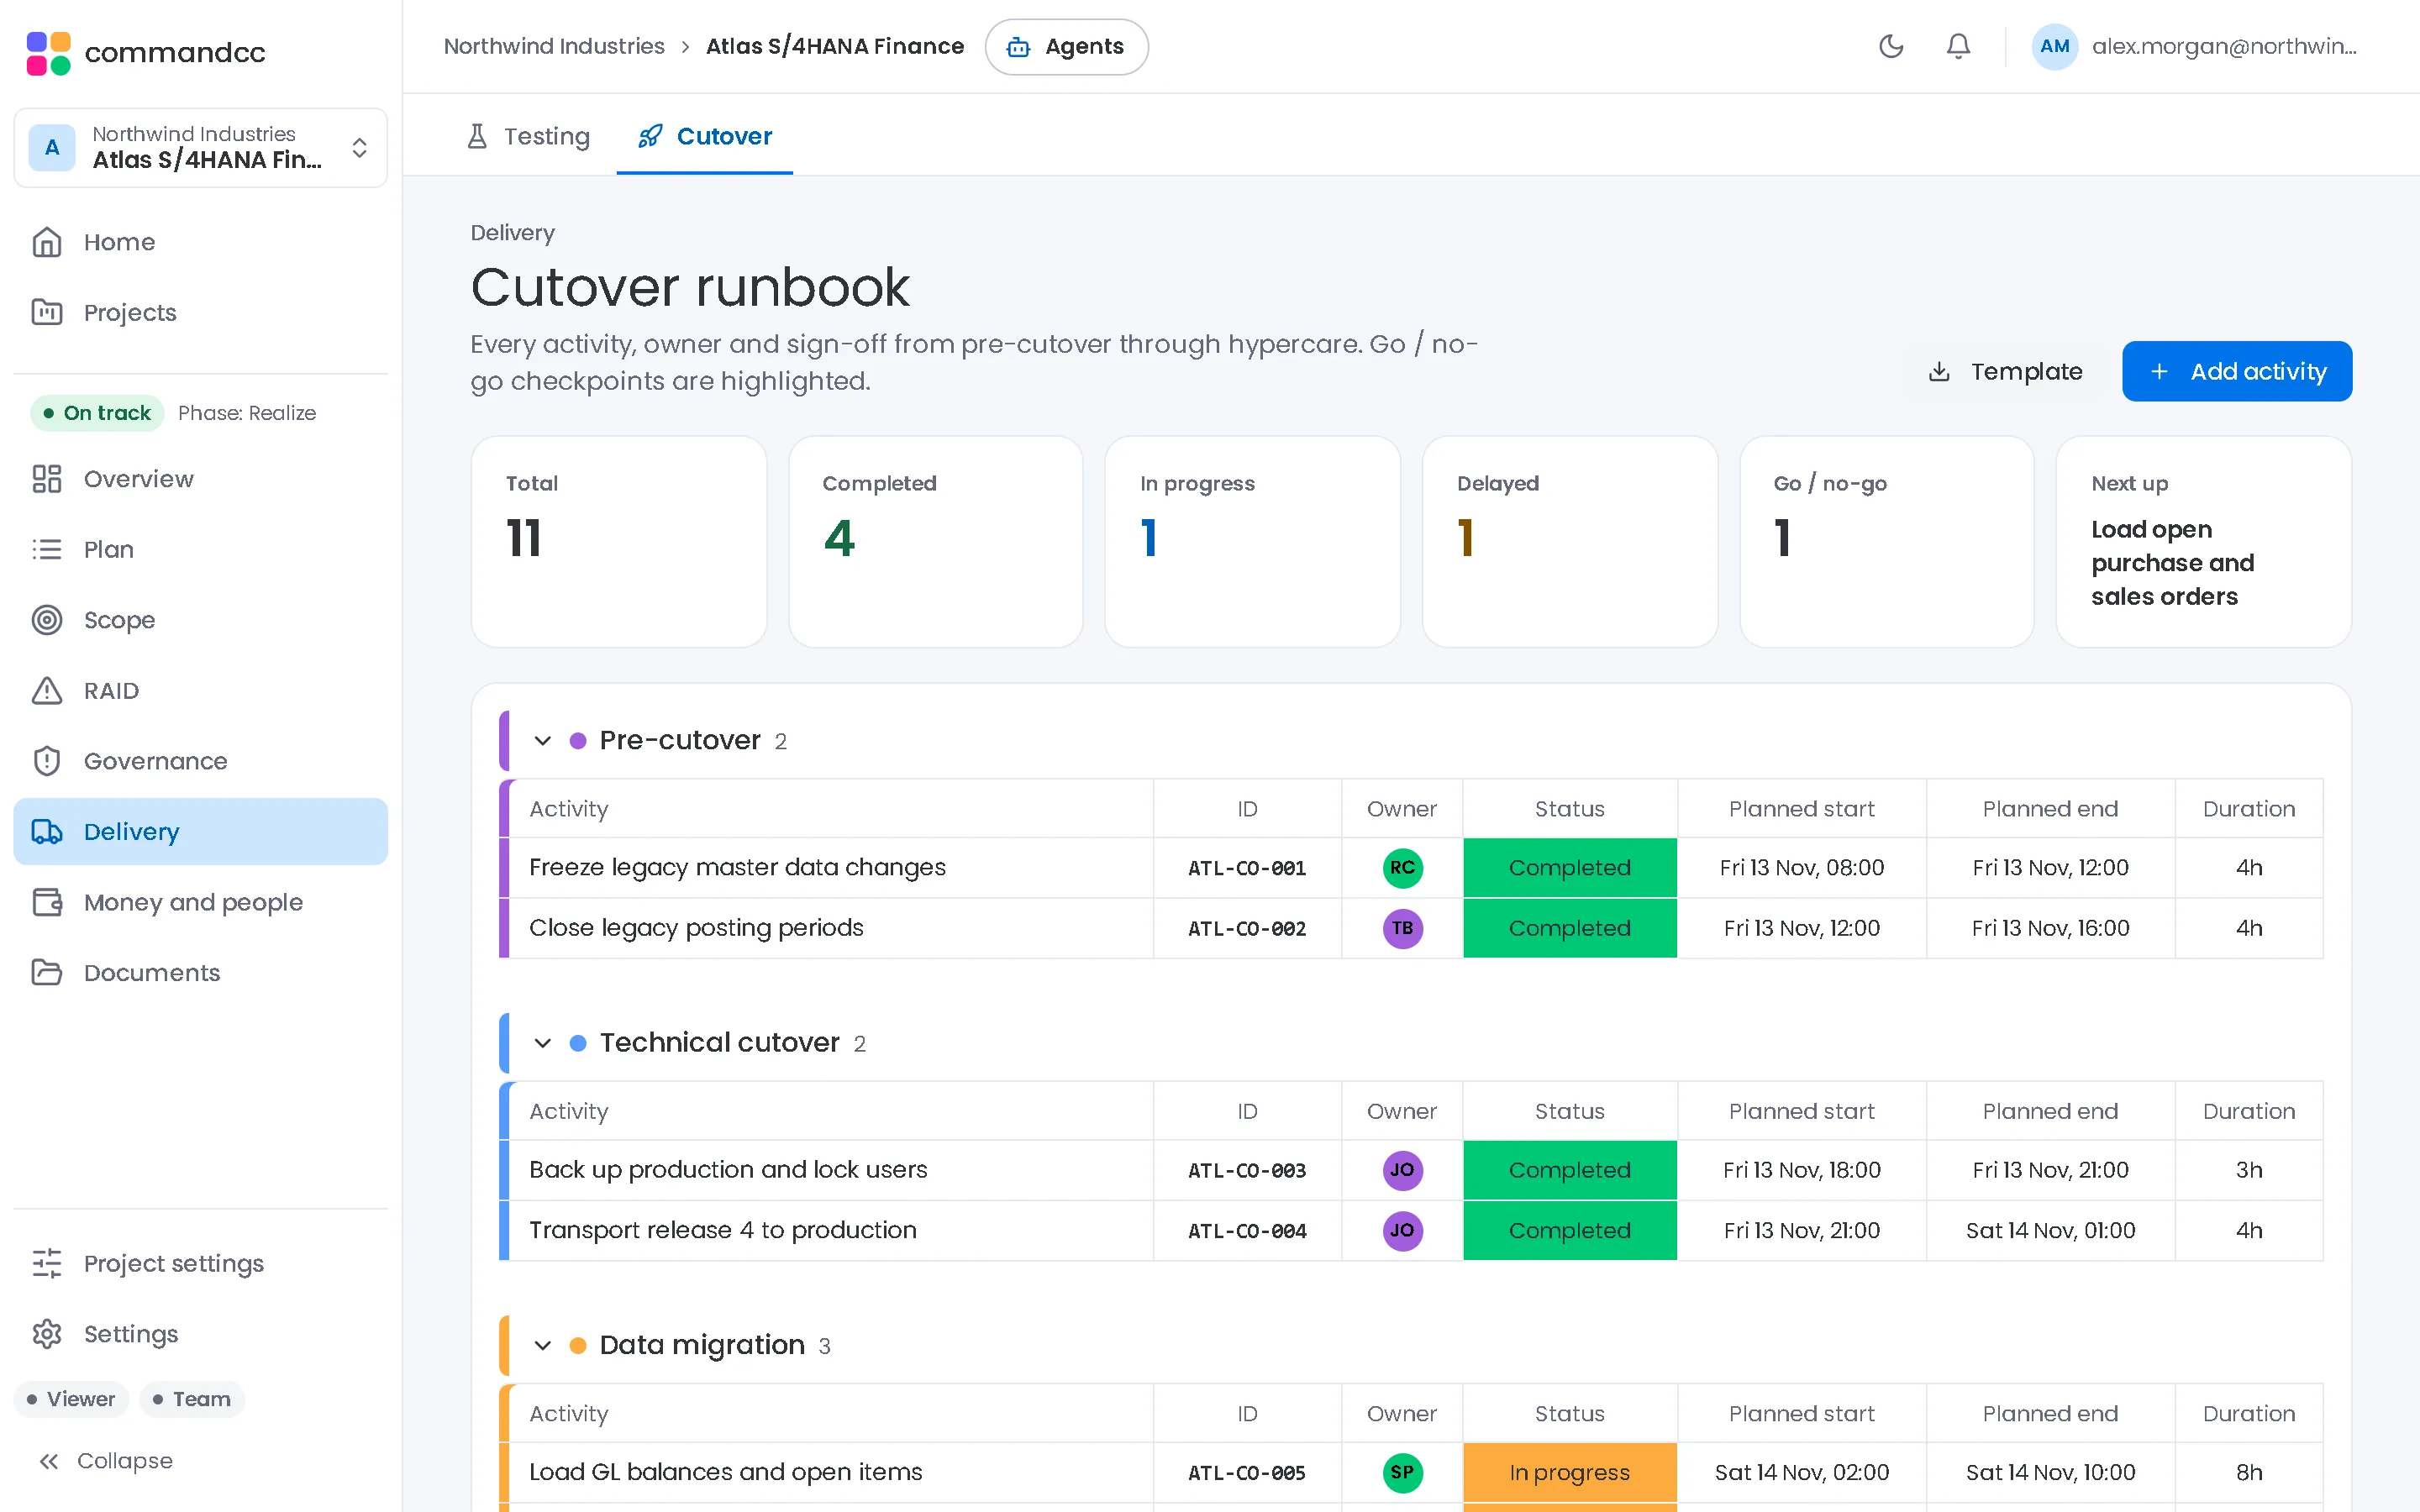
Task: Open the Documents page
Action: point(201,972)
